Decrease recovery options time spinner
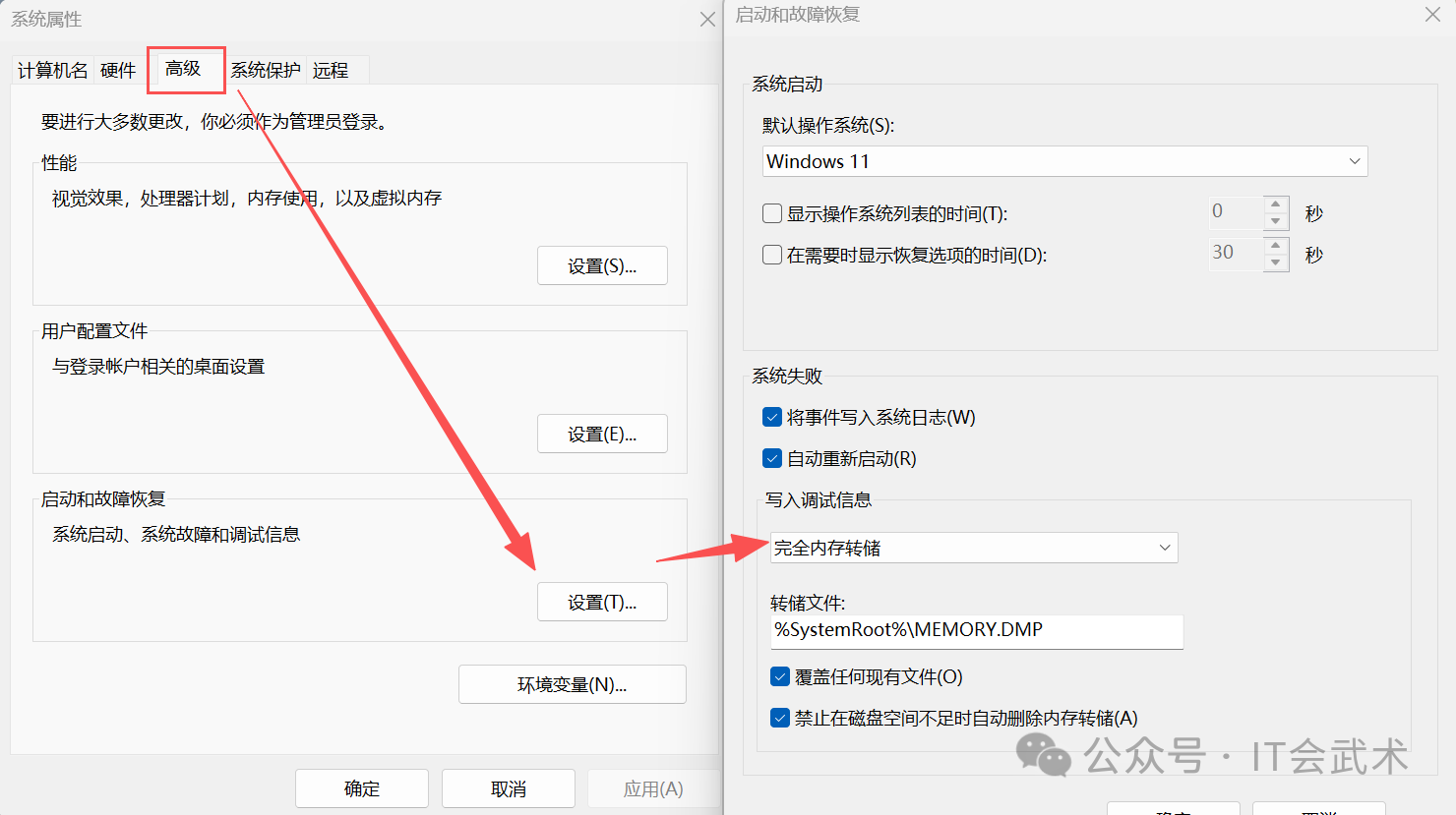Image resolution: width=1456 pixels, height=815 pixels. [1276, 262]
